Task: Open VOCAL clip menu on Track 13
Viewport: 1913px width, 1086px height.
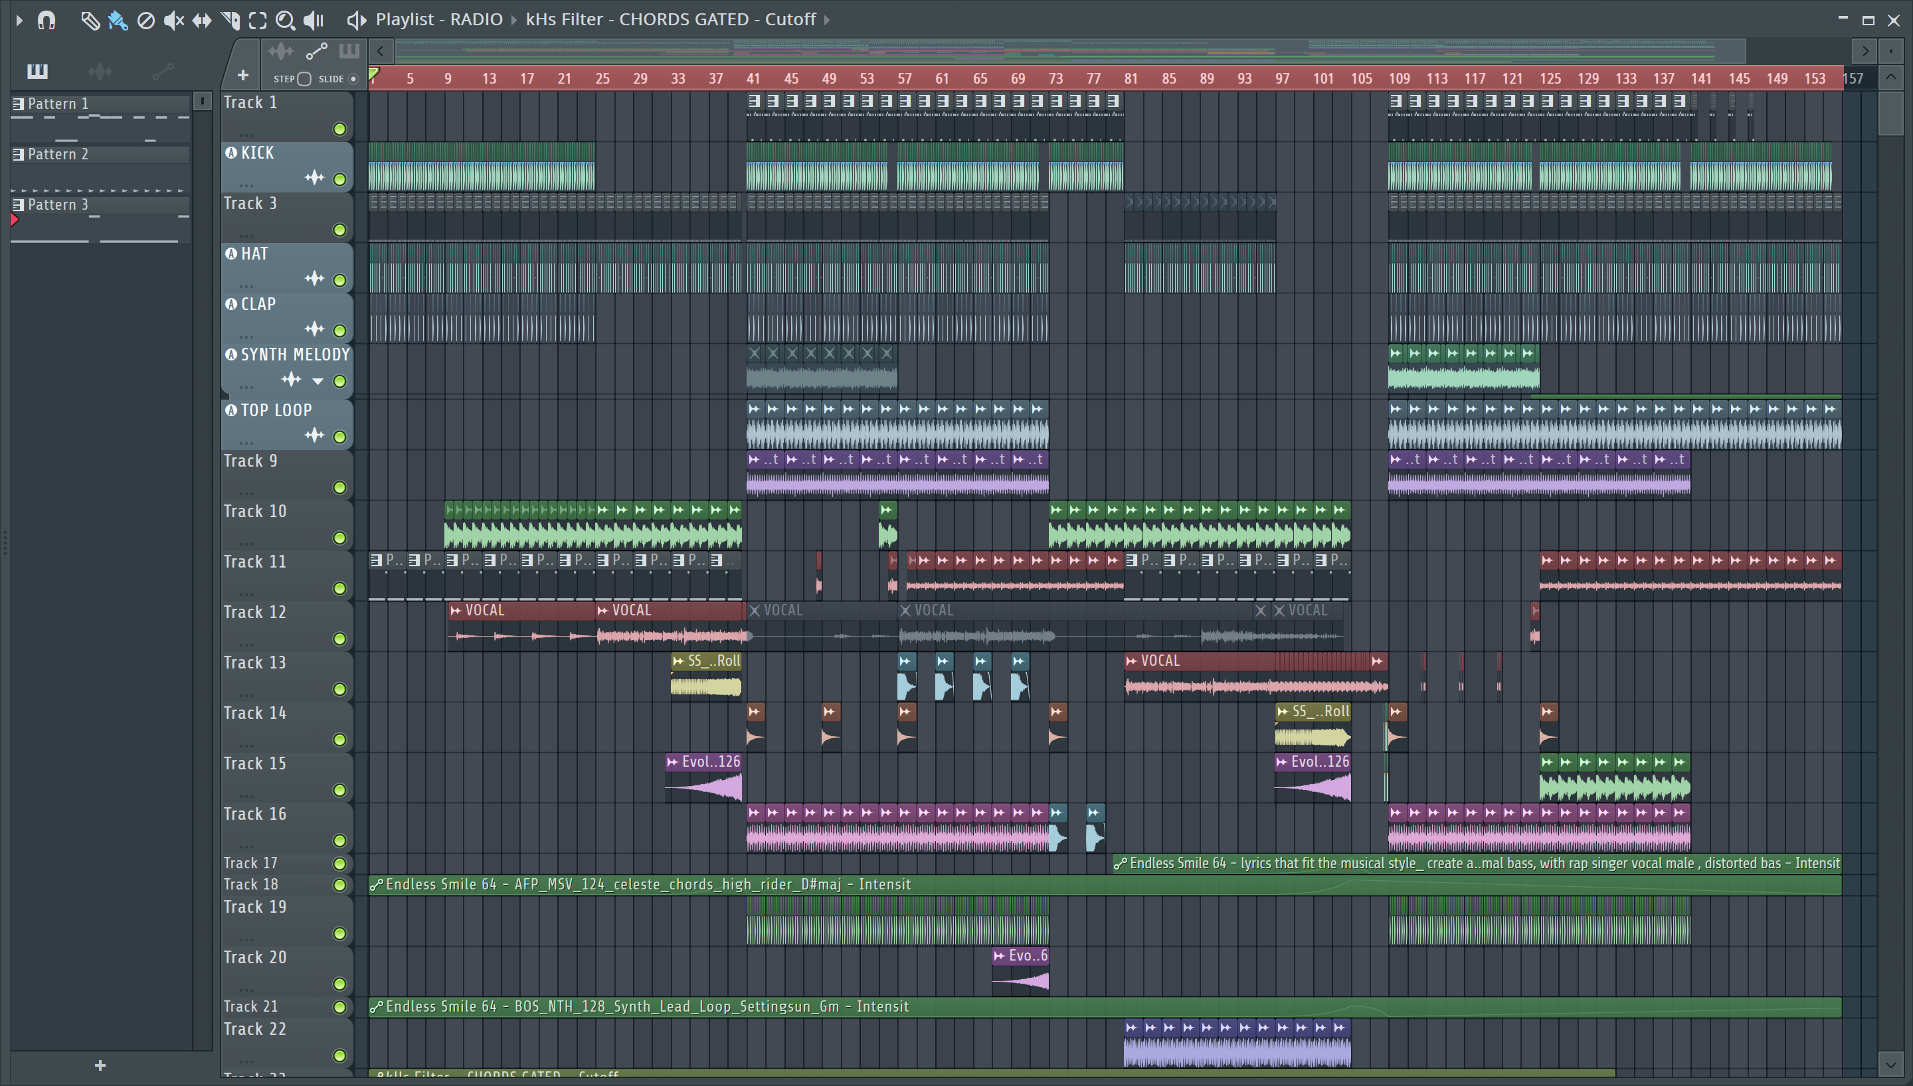Action: click(1131, 661)
